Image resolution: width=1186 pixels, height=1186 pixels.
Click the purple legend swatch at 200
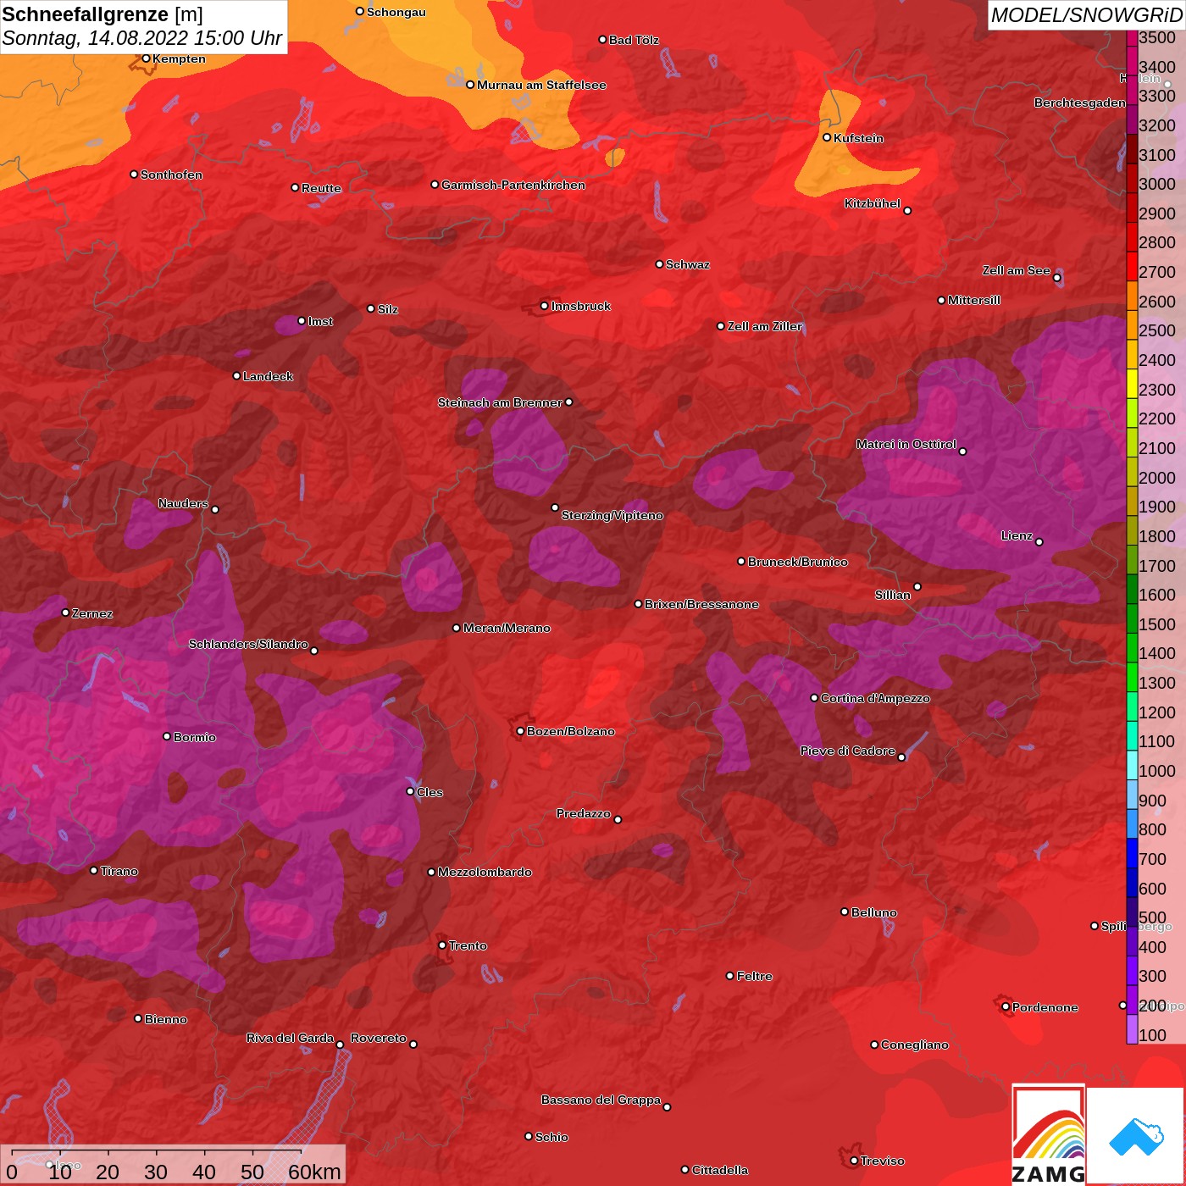click(x=1132, y=1000)
